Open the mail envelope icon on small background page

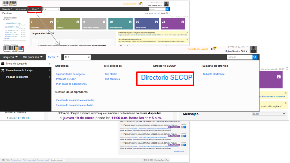pos(140,4)
